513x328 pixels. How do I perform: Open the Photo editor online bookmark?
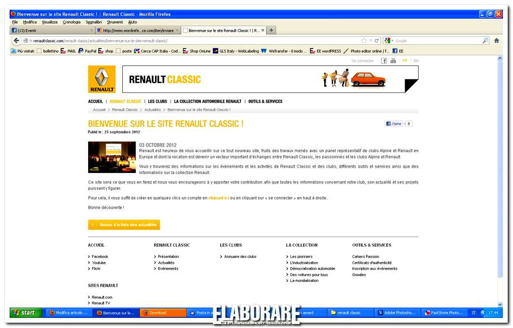click(x=367, y=51)
